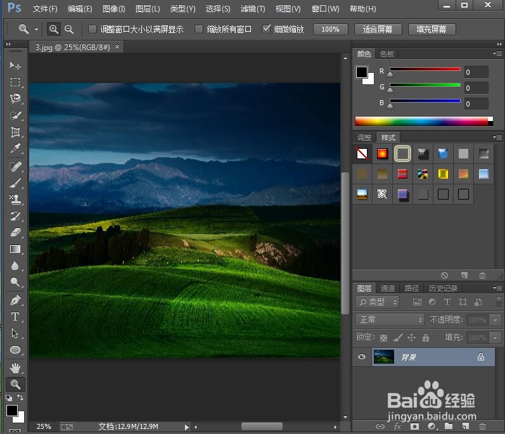Reset default foreground and background colors
Viewport: 505px width, 434px height.
pyautogui.click(x=9, y=398)
